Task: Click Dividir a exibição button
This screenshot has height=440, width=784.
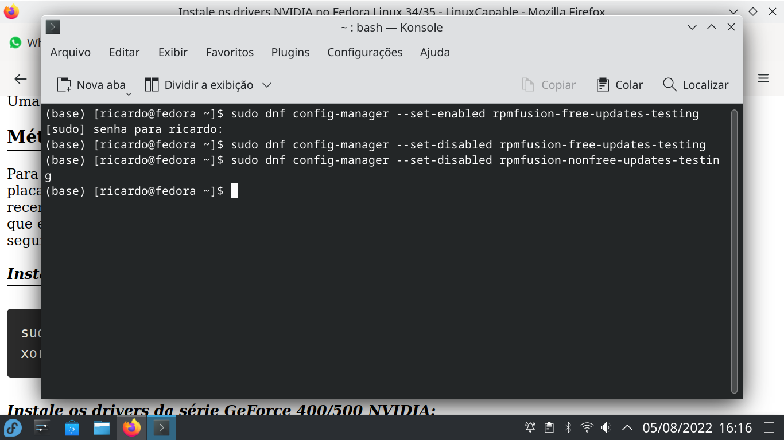Action: click(199, 85)
